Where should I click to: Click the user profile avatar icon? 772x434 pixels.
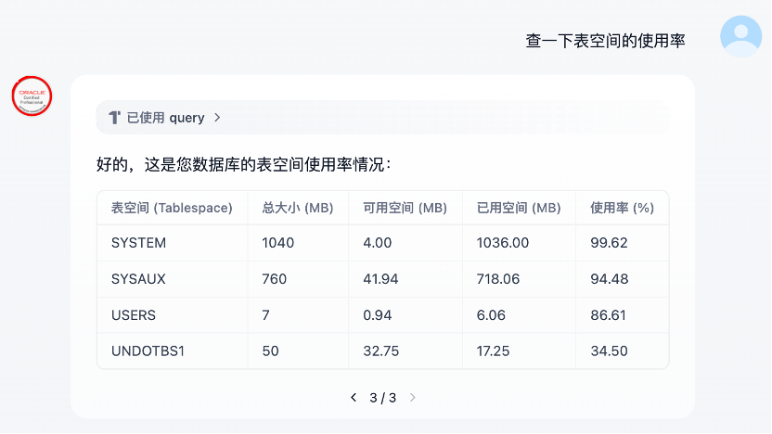740,36
